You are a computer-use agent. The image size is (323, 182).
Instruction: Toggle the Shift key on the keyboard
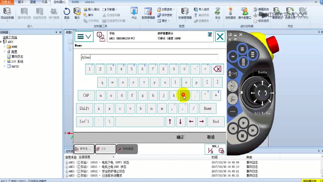(84, 108)
